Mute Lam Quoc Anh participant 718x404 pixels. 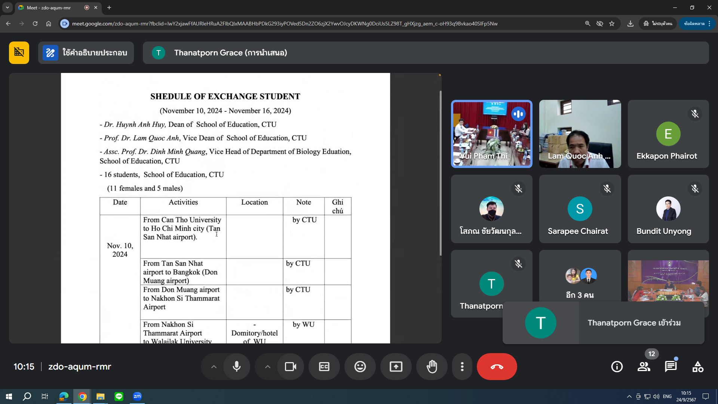pos(607,113)
